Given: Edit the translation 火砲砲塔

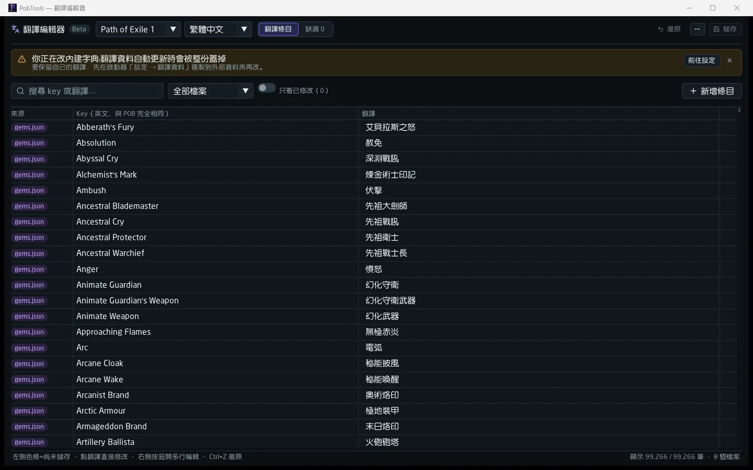Looking at the screenshot, I should 382,442.
